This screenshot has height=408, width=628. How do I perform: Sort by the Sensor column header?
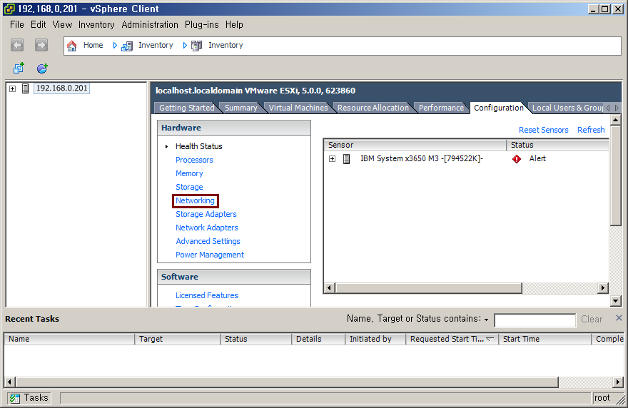point(415,145)
